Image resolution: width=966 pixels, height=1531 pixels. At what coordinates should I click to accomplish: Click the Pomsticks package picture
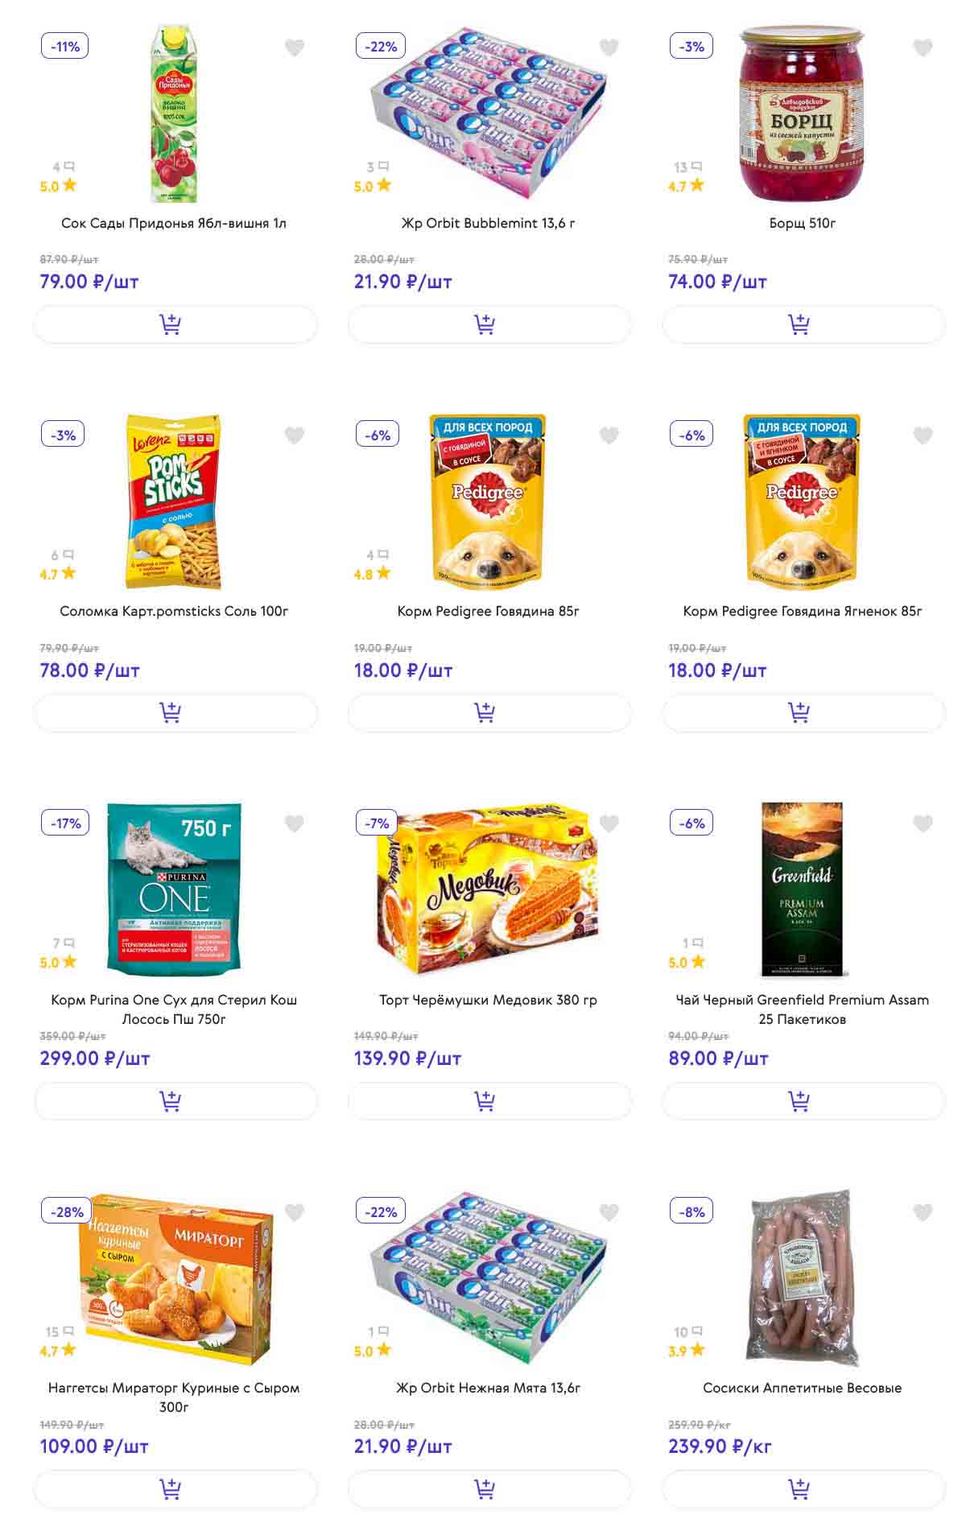tap(174, 501)
